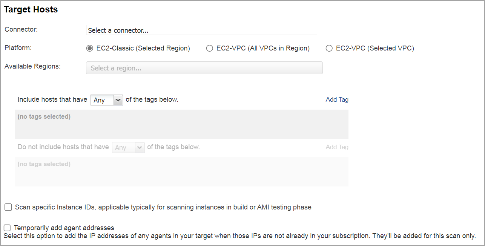Screen dimensions: 485x246
Task: Choose EC2-VPC (All VPCs in Region) platform
Action: point(210,48)
